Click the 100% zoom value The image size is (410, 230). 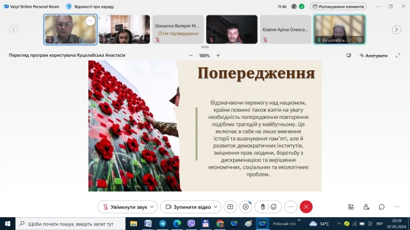point(204,56)
